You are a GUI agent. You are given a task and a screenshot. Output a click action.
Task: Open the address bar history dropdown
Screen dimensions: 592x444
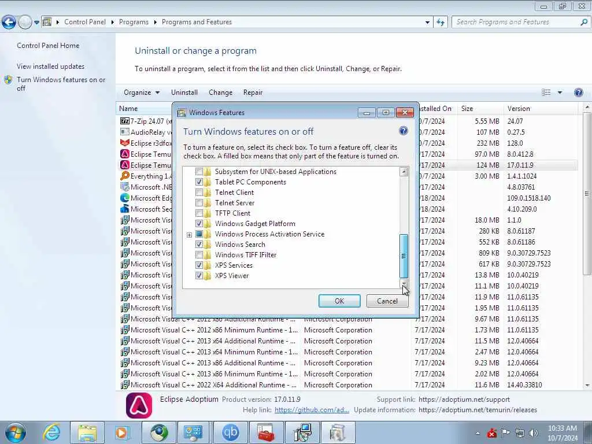coord(427,23)
